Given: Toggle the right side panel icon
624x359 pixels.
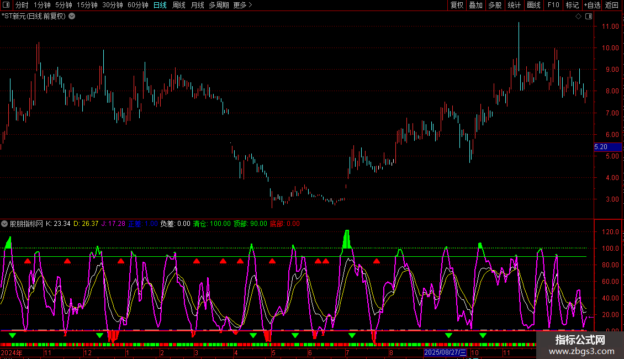Looking at the screenshot, I should [589, 17].
